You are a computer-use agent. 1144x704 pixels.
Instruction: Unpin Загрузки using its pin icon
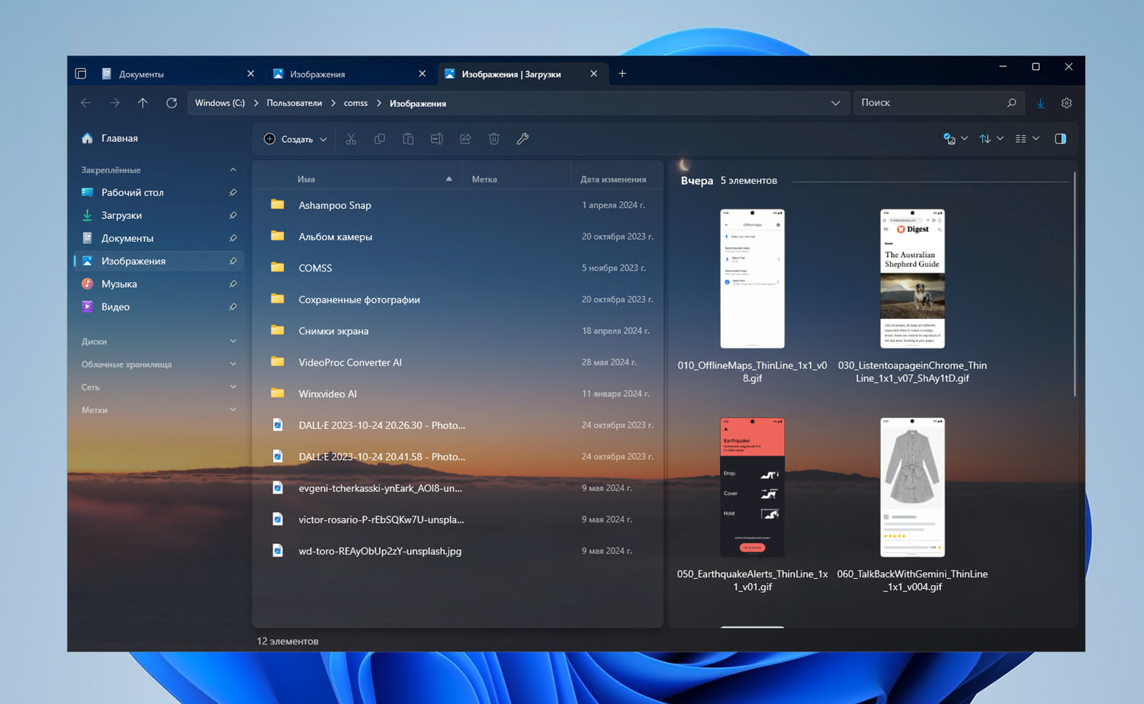click(233, 215)
